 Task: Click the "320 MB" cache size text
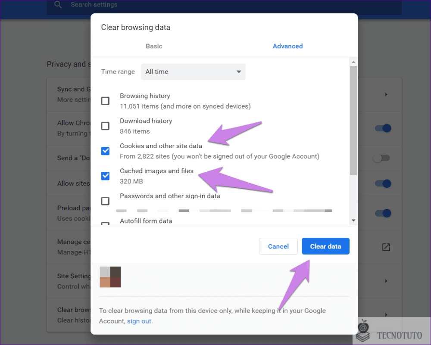(131, 181)
